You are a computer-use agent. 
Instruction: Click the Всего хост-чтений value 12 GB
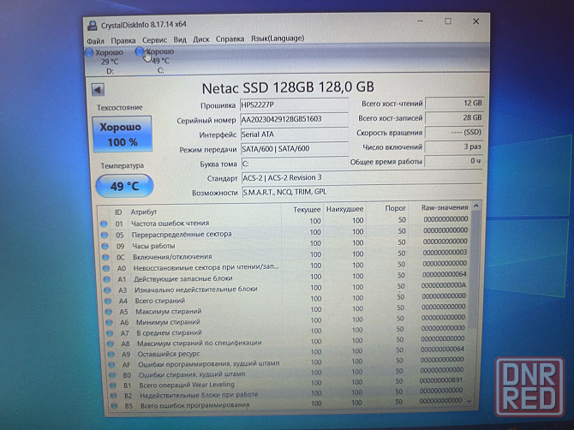tap(454, 103)
